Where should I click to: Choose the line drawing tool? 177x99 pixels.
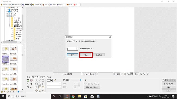(40, 81)
